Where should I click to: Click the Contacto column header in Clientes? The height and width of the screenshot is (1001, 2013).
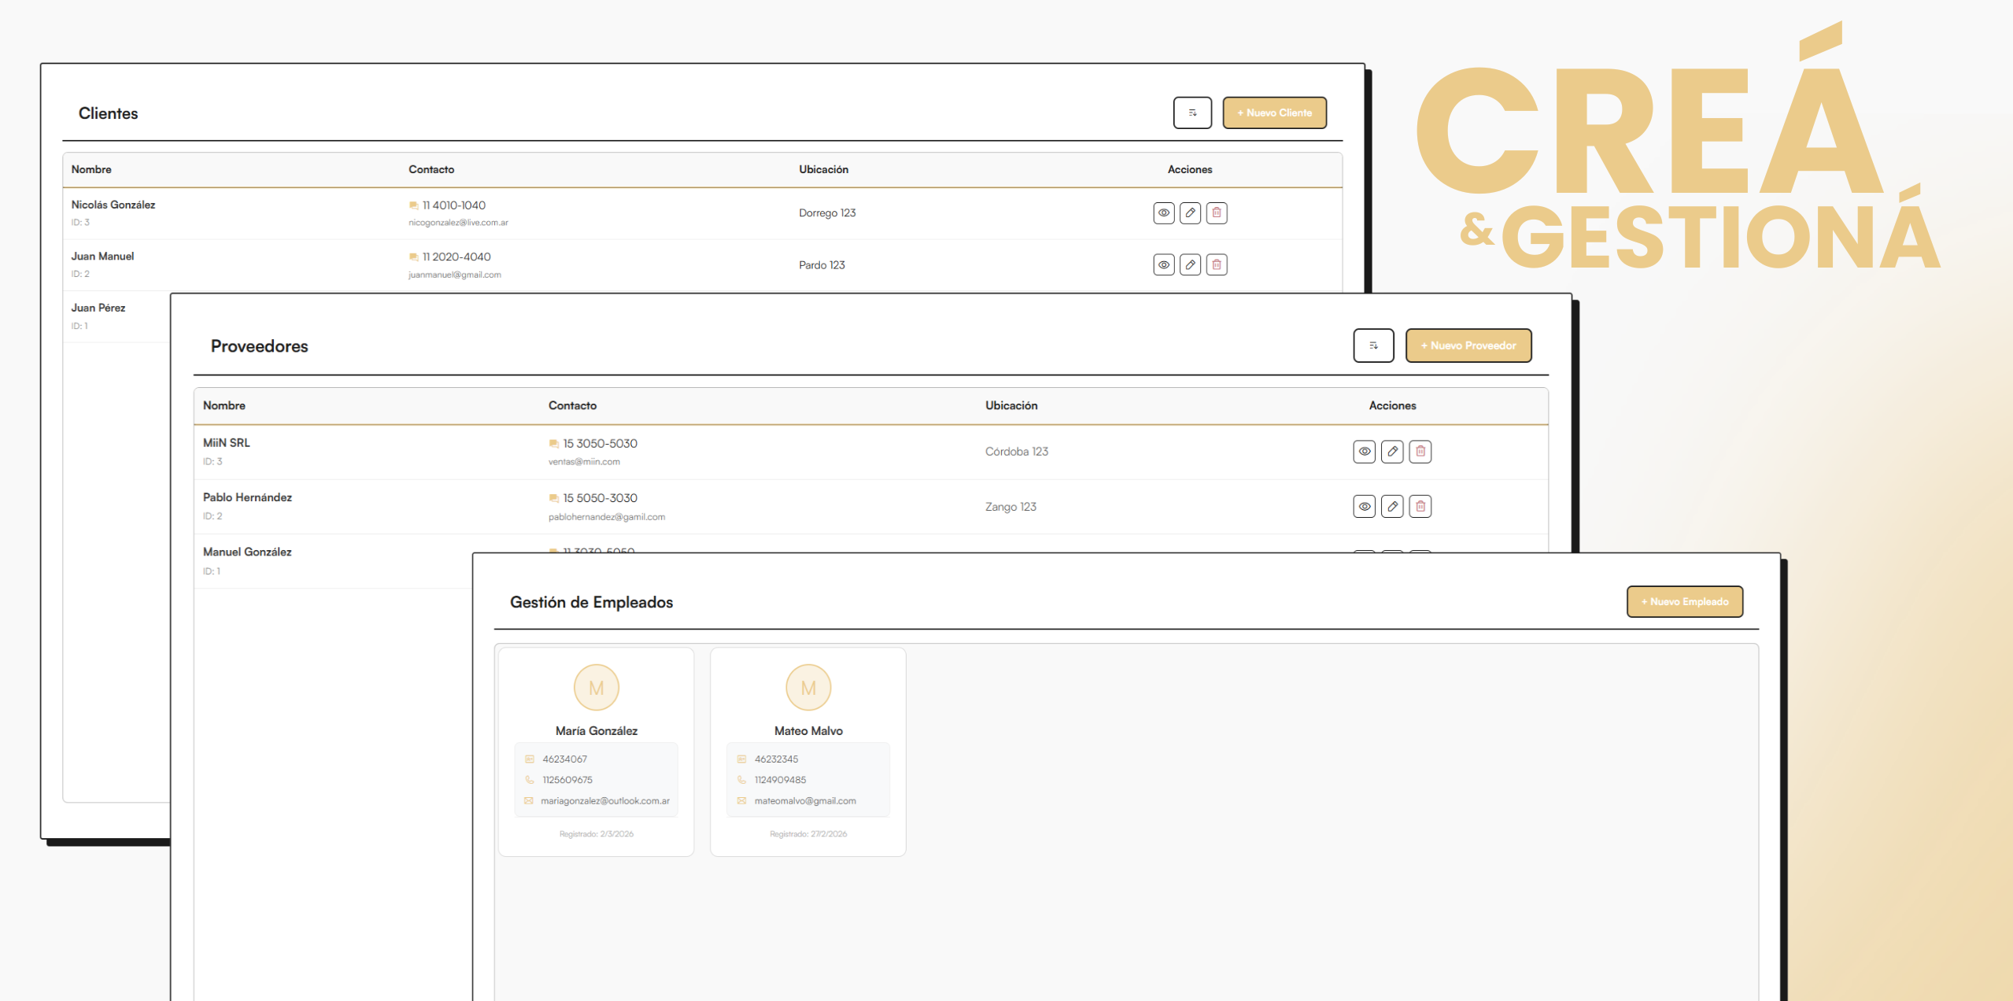coord(431,169)
